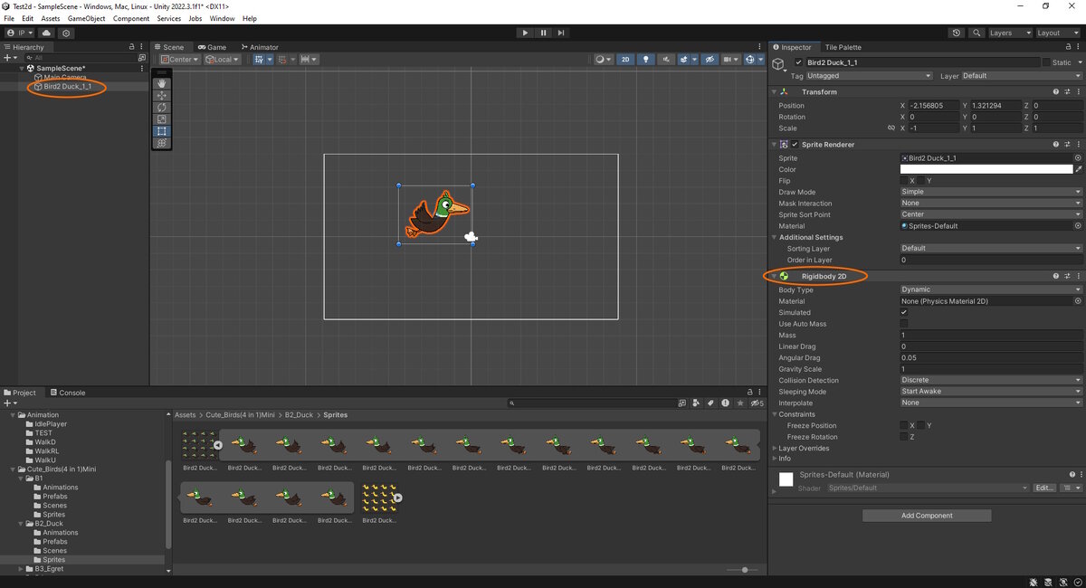Uncheck the Bird2 Duck_1_1 active checkbox
The width and height of the screenshot is (1086, 588).
(x=798, y=62)
